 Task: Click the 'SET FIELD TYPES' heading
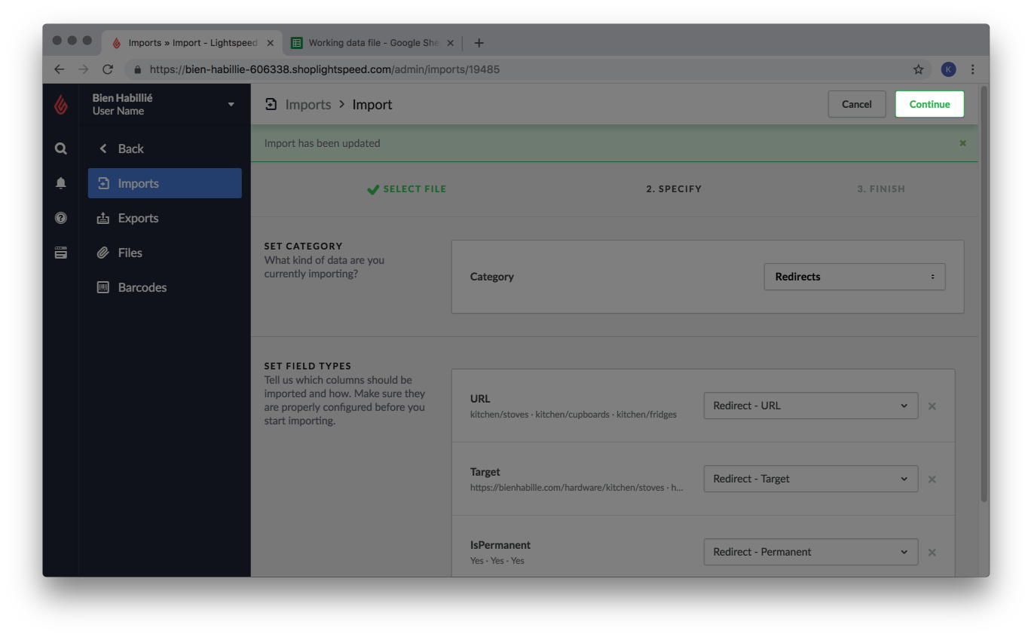click(x=307, y=366)
